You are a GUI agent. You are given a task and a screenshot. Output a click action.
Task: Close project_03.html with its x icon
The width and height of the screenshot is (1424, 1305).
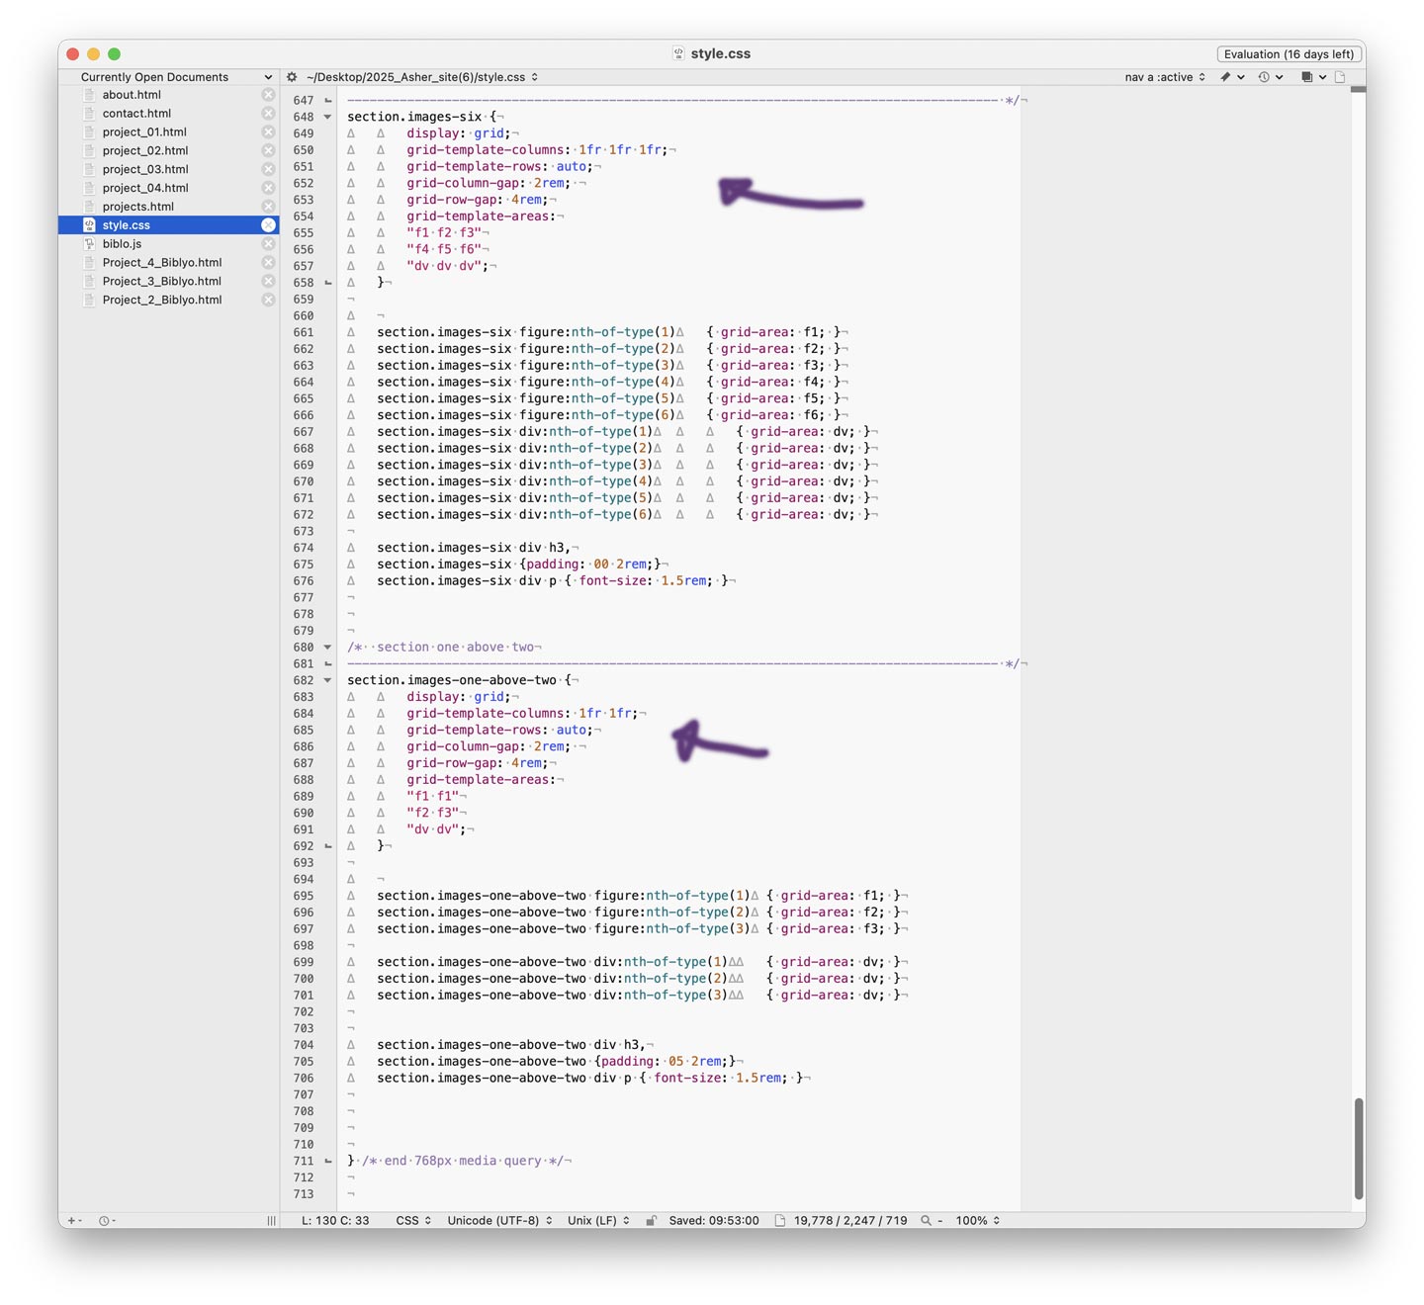268,169
